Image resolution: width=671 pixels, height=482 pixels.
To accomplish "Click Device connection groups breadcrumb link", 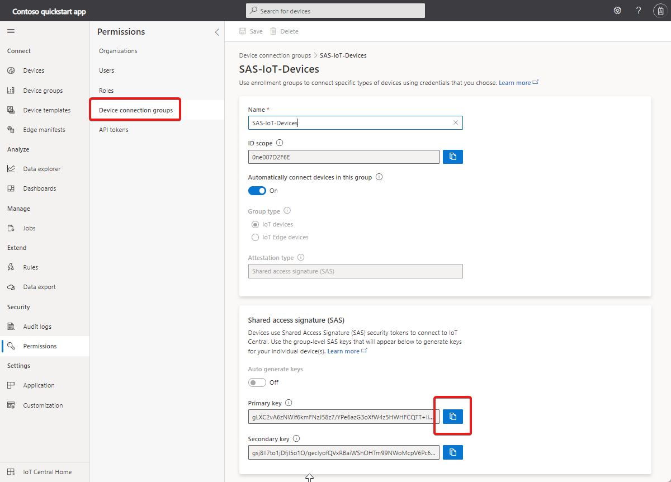I will point(275,55).
